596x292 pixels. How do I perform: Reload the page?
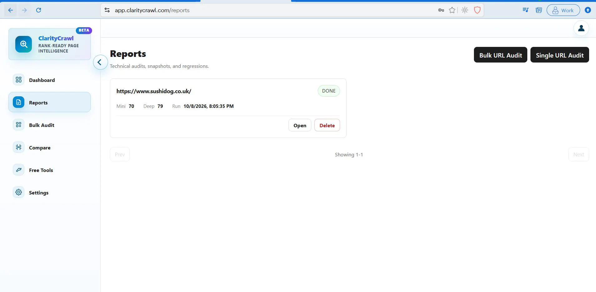coord(39,10)
